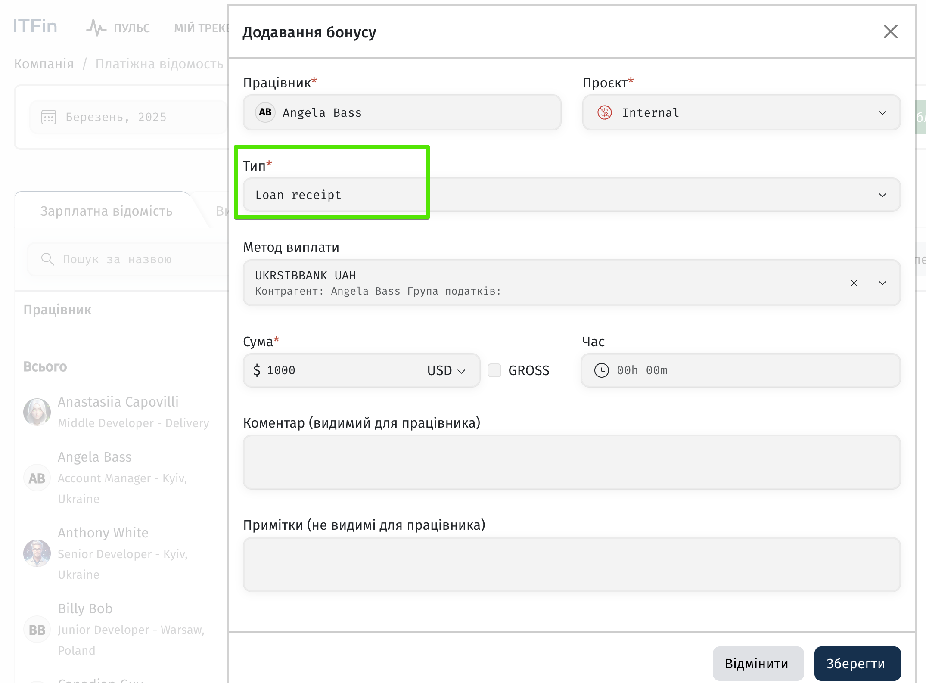
Task: Click the calendar icon by Березень, 2025
Action: point(48,117)
